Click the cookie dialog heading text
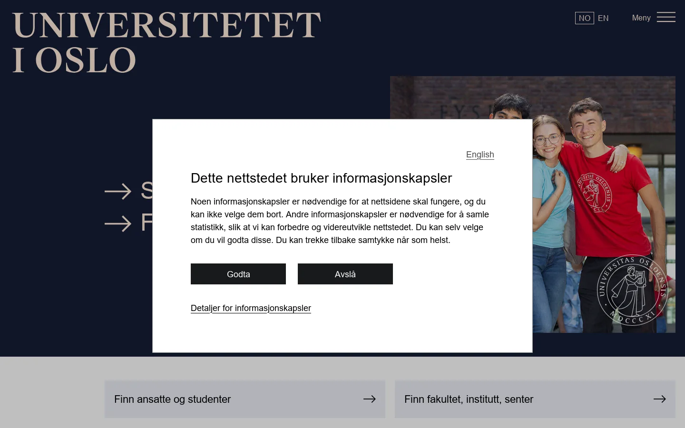 (x=321, y=178)
